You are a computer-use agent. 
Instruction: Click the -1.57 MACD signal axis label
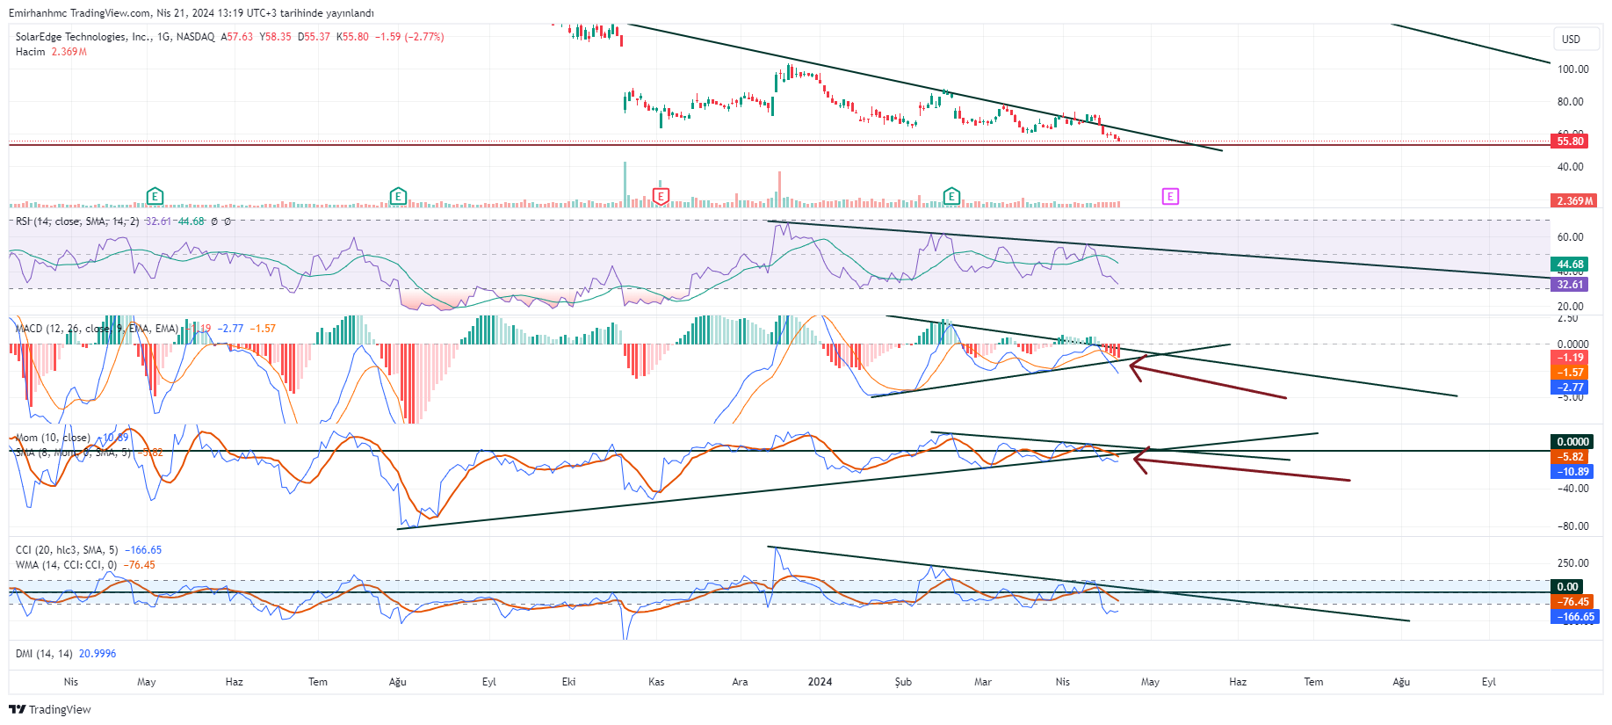click(1570, 373)
